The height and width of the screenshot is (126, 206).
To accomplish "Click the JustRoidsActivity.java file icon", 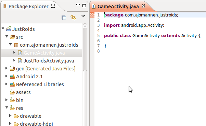I will pos(20,61).
